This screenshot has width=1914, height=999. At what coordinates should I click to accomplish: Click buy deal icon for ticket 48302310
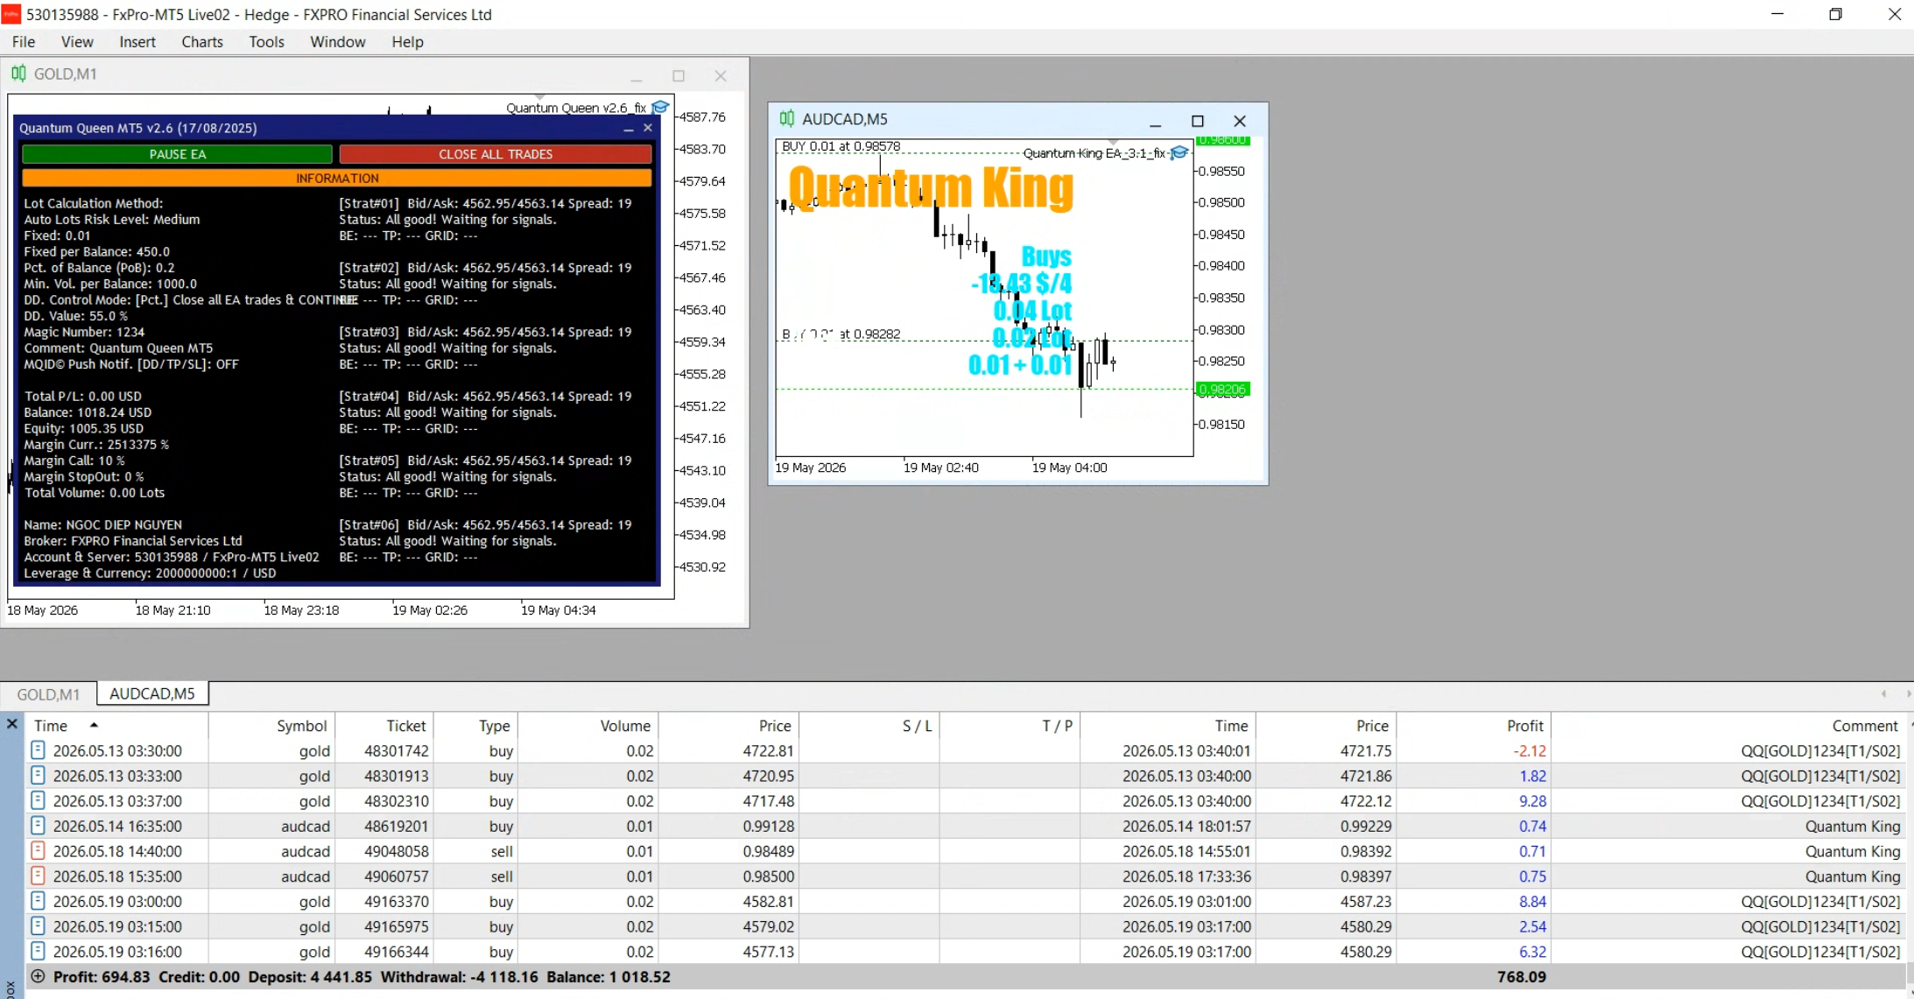(x=38, y=800)
